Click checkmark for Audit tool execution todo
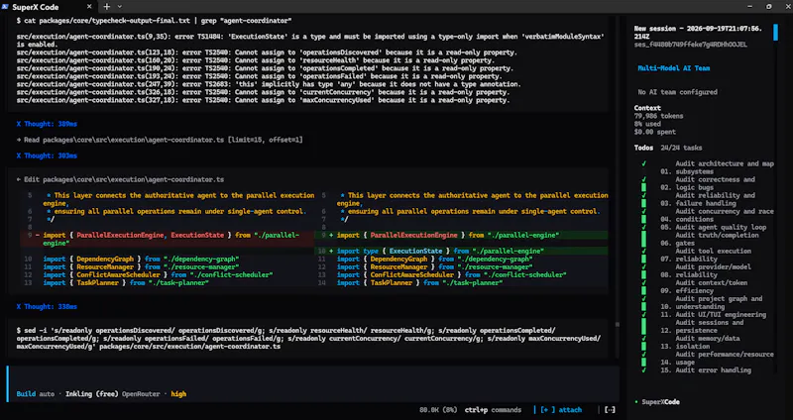This screenshot has width=793, height=420. (643, 251)
